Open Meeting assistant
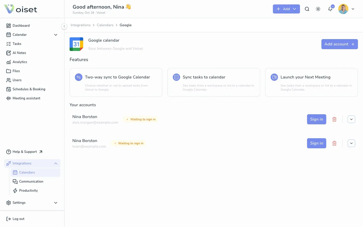The image size is (363, 227). [26, 98]
